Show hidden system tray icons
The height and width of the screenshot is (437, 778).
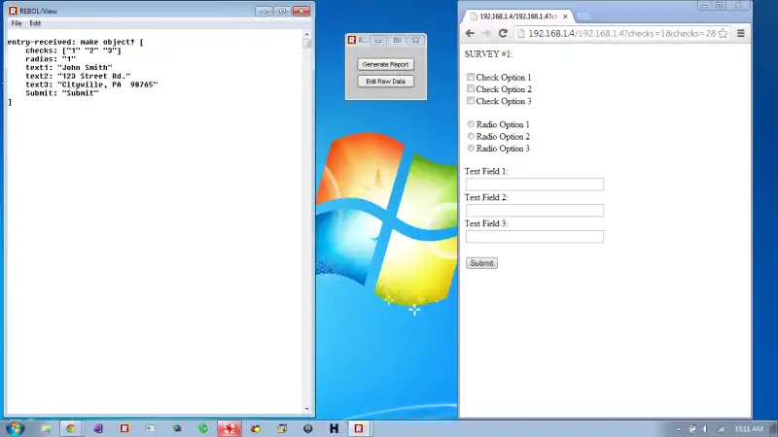pos(679,429)
